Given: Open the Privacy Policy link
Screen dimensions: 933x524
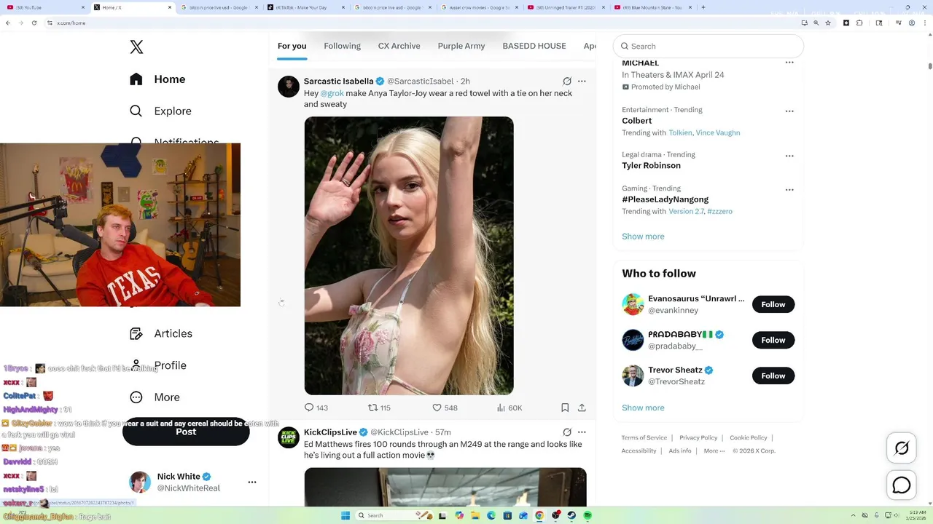Looking at the screenshot, I should coord(698,437).
